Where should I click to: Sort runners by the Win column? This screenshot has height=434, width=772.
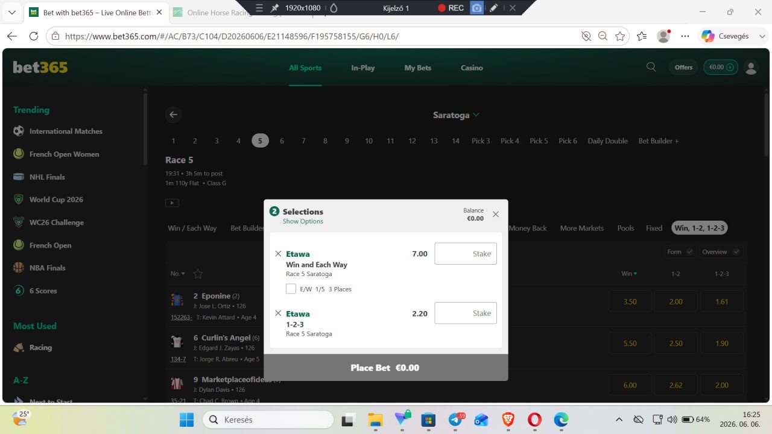(630, 274)
